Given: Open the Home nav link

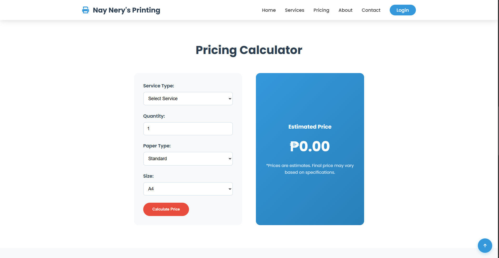Looking at the screenshot, I should pyautogui.click(x=269, y=10).
